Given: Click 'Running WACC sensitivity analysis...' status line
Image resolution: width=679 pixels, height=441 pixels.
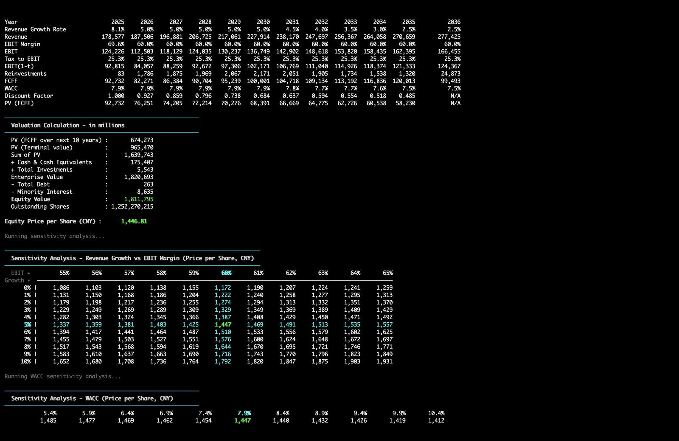Looking at the screenshot, I should [x=62, y=376].
